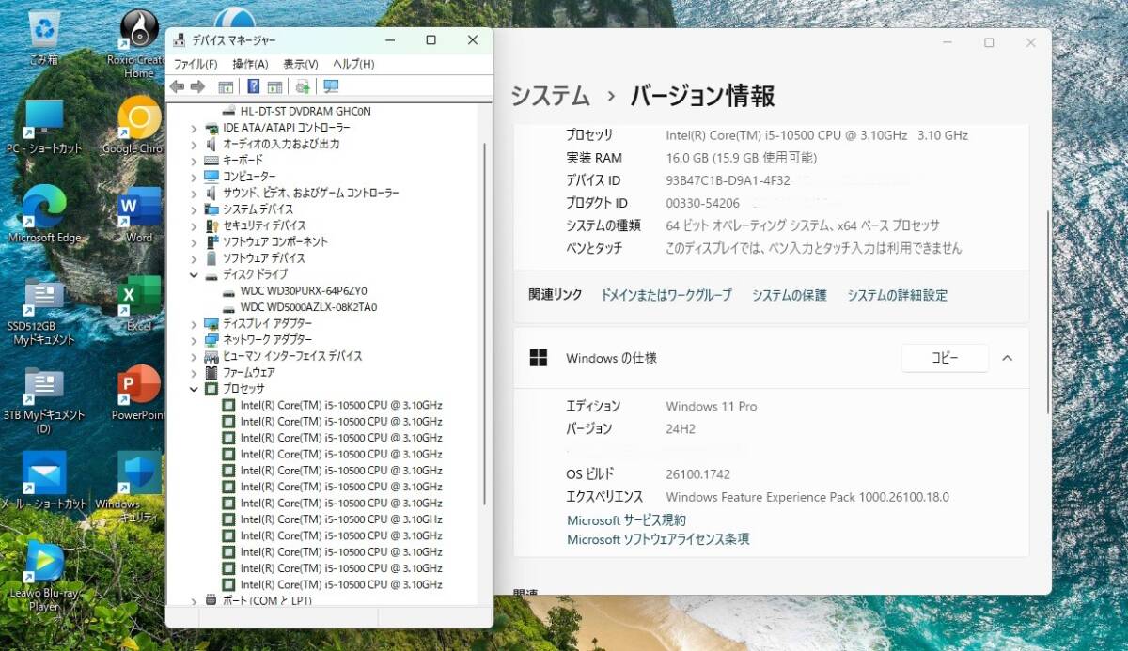
Task: Launch PowerPoint from the desktop shortcut
Action: pyautogui.click(x=139, y=393)
